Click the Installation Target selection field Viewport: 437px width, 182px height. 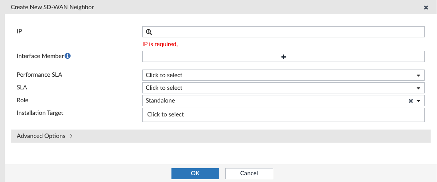pyautogui.click(x=283, y=114)
